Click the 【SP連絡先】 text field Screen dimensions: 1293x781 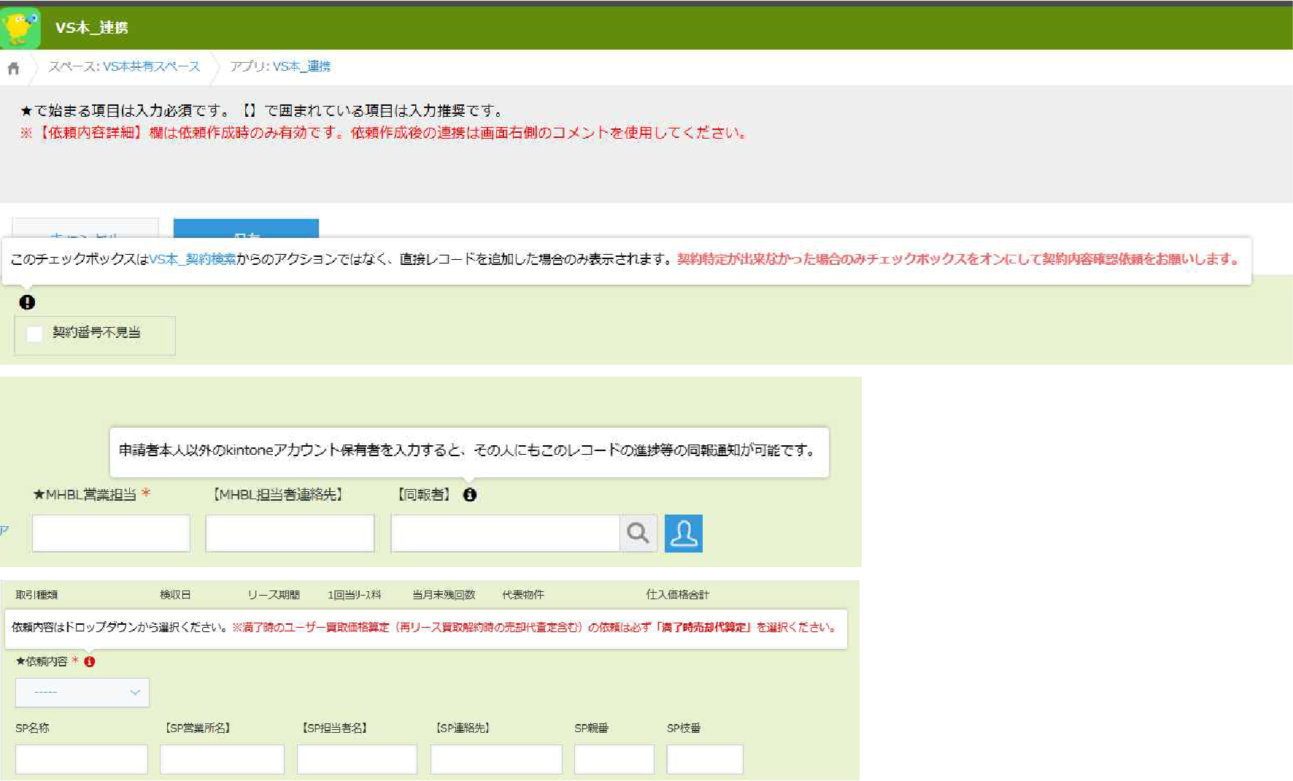[x=496, y=759]
